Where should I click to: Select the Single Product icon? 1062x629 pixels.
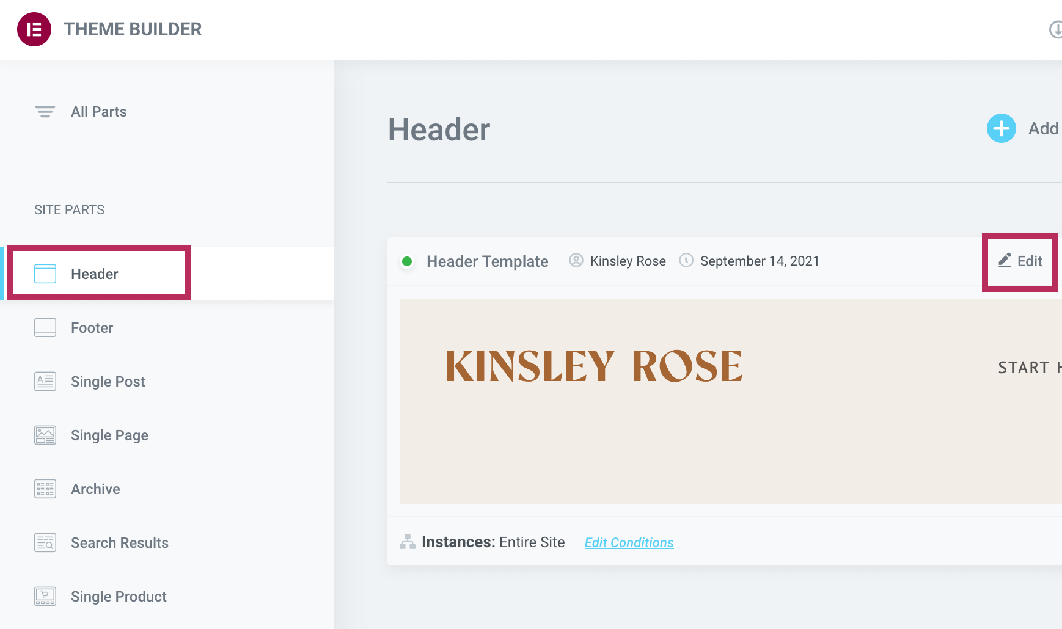(x=45, y=596)
